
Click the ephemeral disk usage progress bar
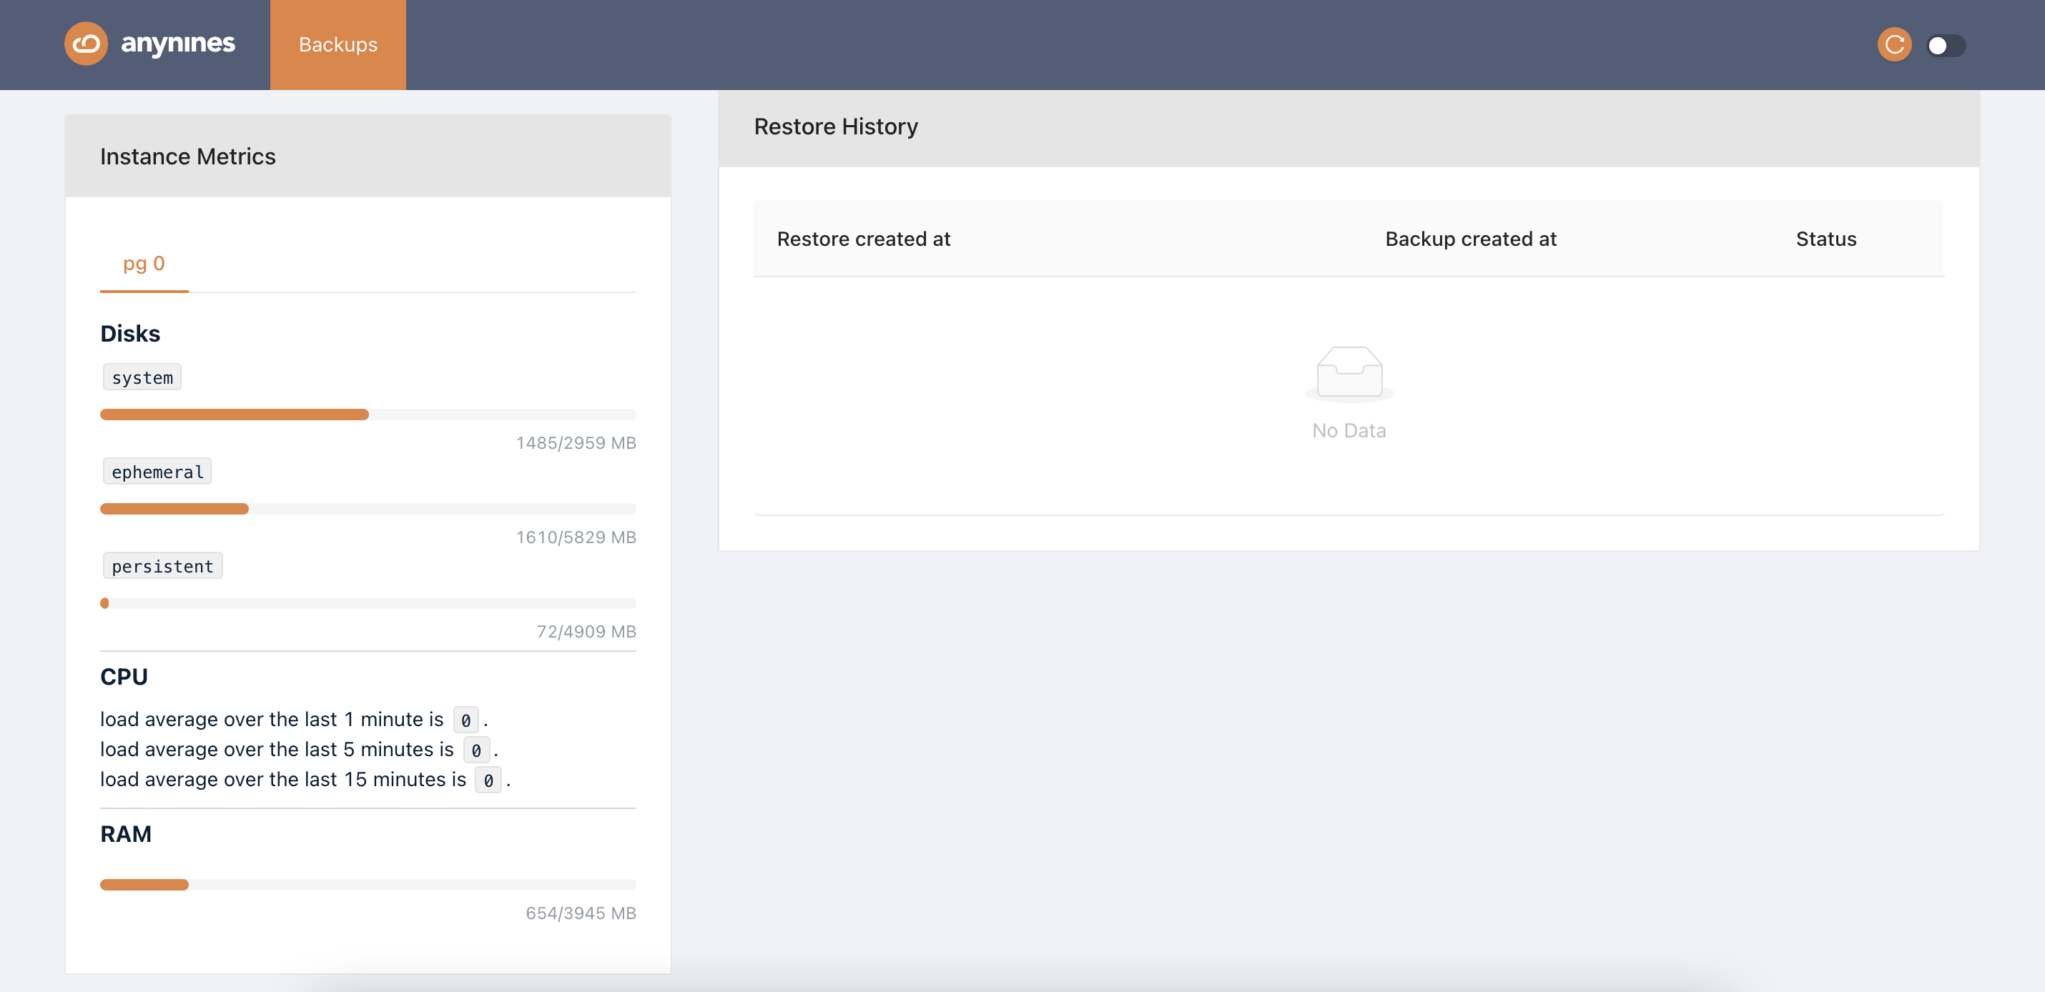tap(368, 509)
